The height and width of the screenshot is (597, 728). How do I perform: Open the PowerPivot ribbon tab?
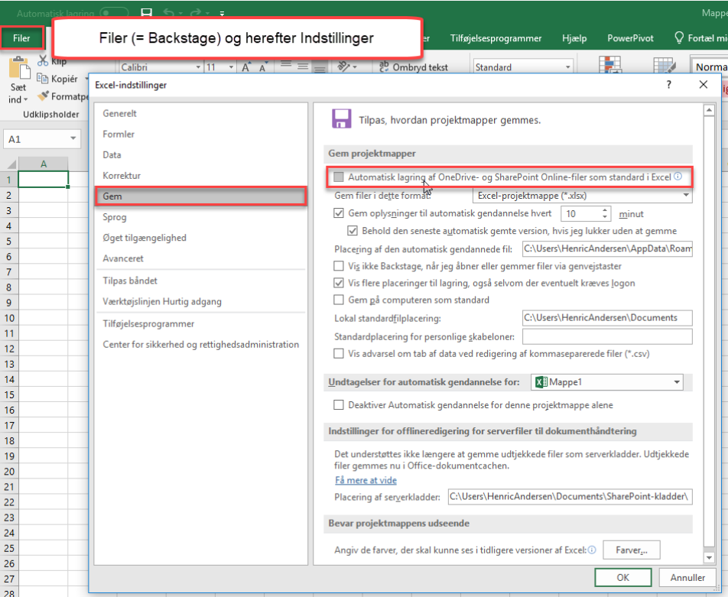630,38
